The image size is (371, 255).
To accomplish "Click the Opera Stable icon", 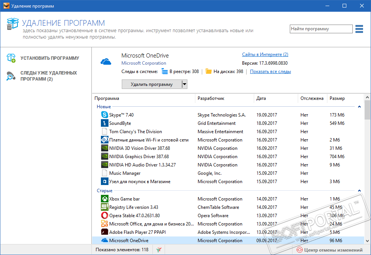I will click(105, 215).
